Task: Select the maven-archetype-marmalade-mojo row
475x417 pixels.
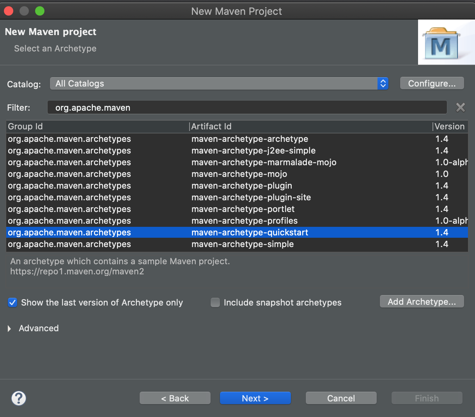Action: [237, 162]
